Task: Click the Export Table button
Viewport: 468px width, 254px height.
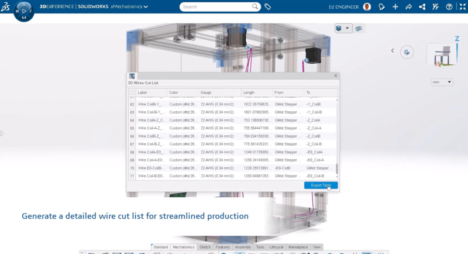Action: pyautogui.click(x=321, y=186)
